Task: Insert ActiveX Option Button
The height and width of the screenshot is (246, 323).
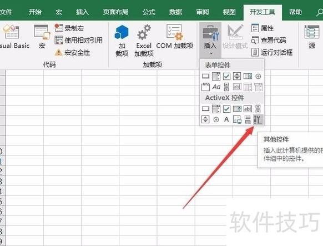Action: 216,120
